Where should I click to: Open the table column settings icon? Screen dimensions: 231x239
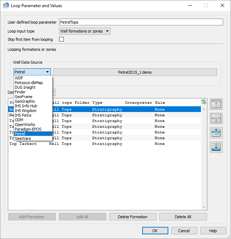[x=204, y=102]
